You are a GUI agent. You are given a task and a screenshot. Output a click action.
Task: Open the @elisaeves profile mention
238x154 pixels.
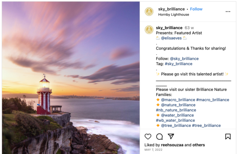click(171, 38)
